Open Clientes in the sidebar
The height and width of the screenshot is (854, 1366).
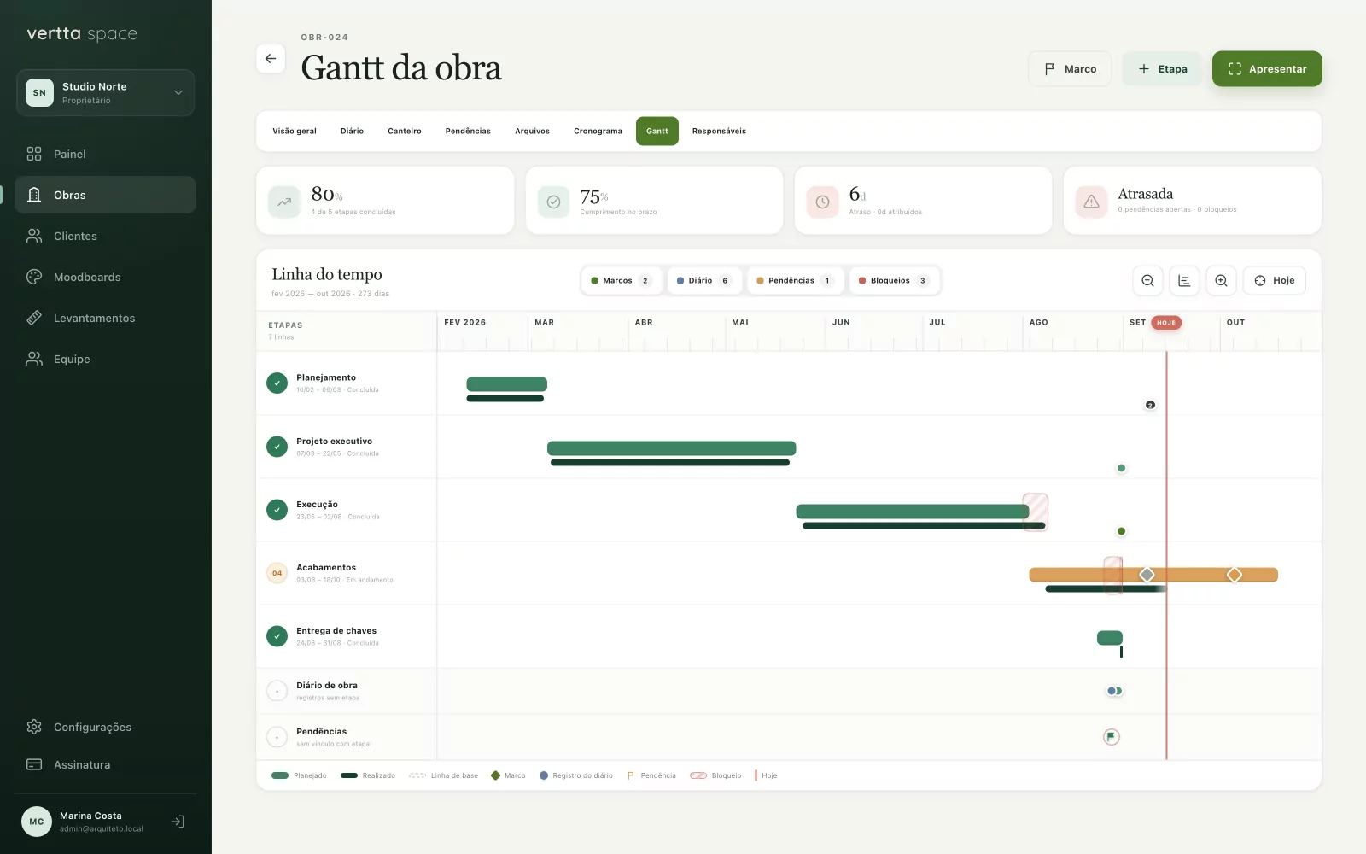tap(106, 236)
